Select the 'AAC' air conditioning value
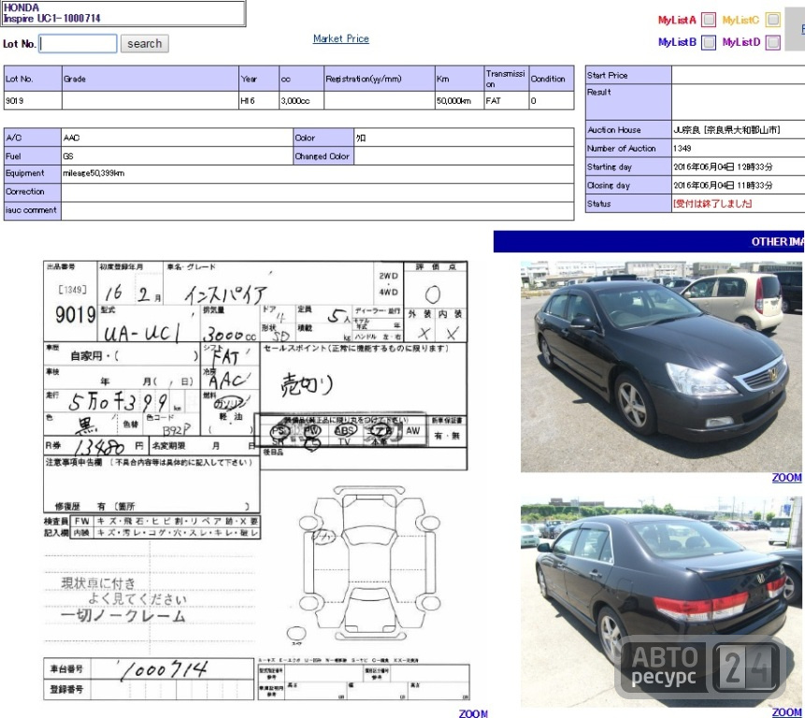Viewport: 805px width, 718px height. click(x=71, y=137)
